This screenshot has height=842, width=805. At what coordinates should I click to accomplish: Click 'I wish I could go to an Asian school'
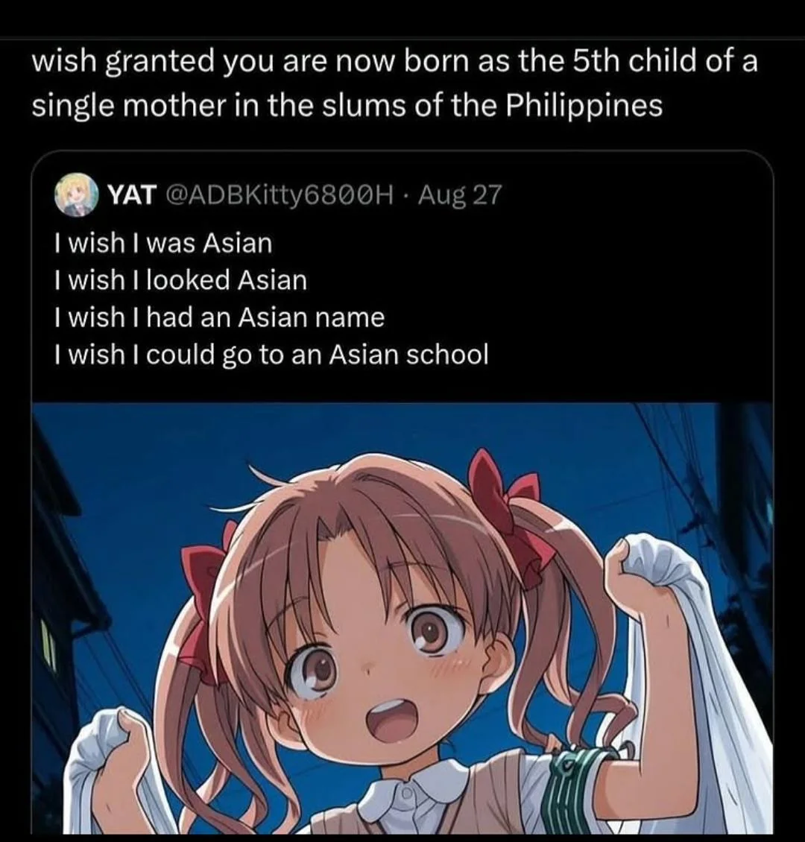click(272, 355)
